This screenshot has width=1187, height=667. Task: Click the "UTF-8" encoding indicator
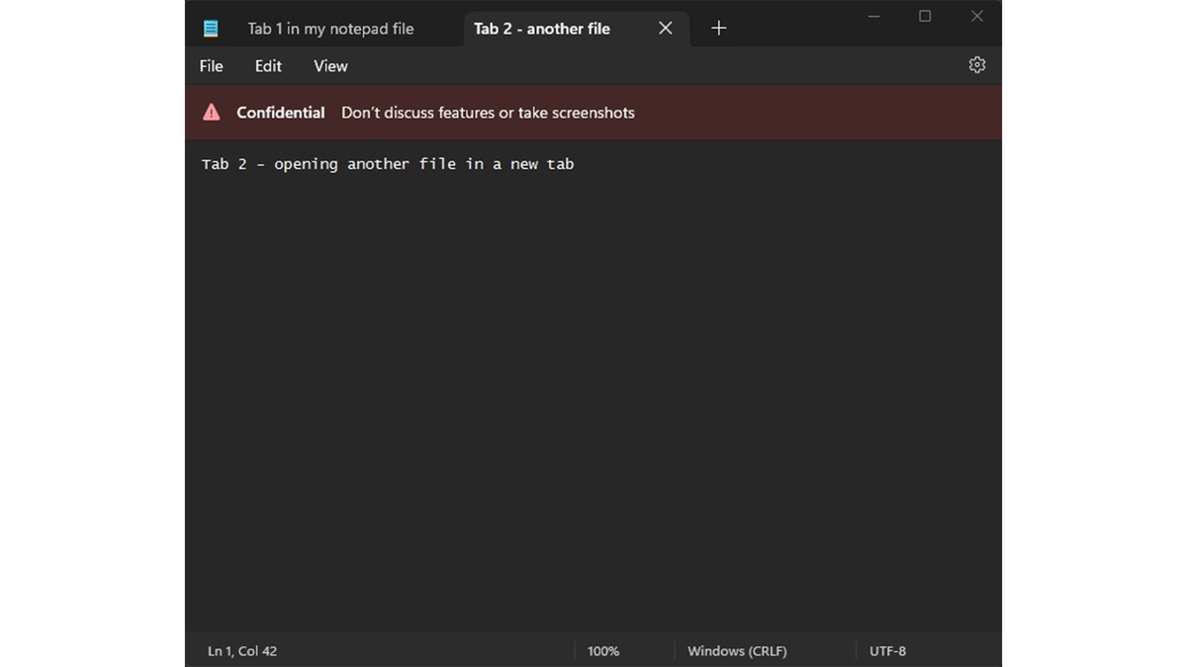(887, 651)
